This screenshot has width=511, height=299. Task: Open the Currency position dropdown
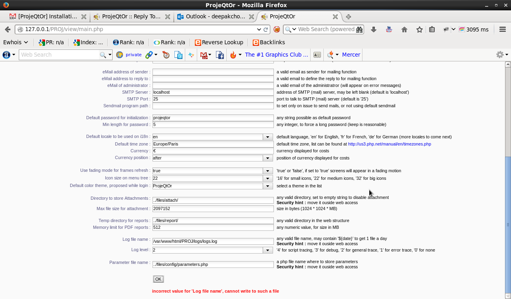[268, 158]
